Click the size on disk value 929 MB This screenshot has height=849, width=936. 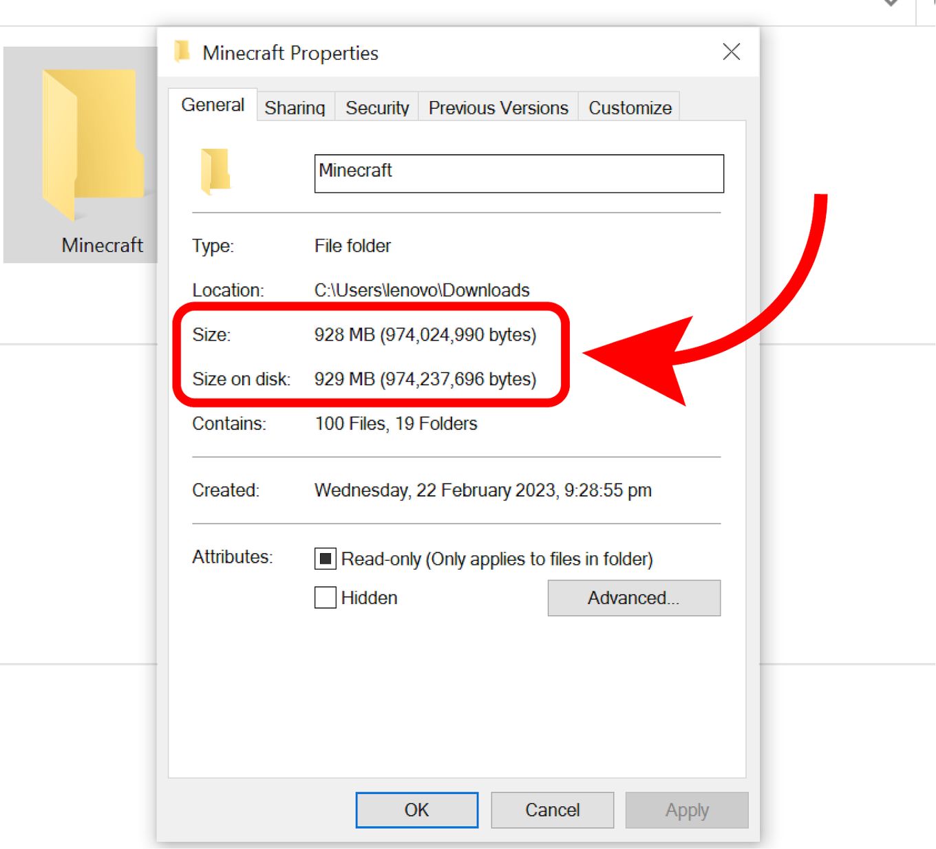425,379
